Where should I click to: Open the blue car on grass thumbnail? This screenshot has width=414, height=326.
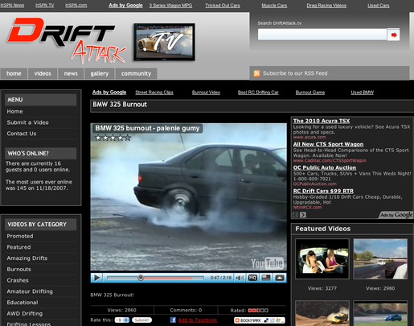pos(380,313)
